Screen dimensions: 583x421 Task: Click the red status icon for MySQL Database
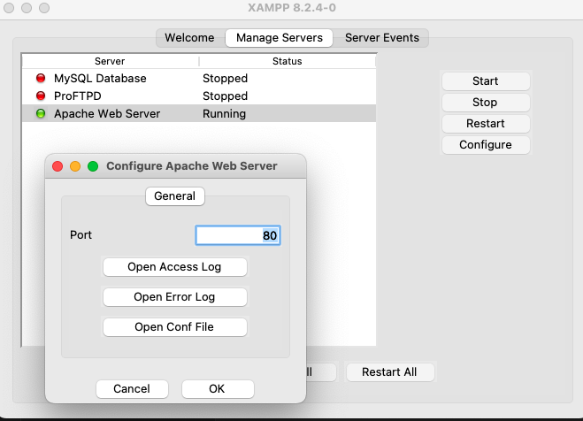(x=41, y=78)
